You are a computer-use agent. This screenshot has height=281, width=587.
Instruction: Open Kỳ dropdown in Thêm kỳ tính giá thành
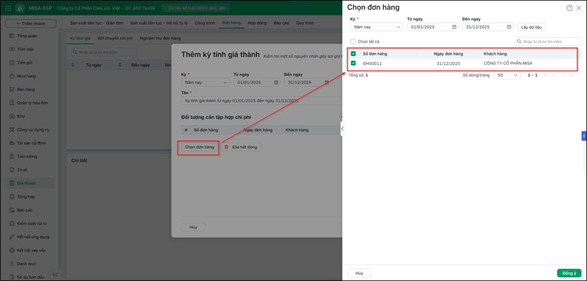(205, 82)
